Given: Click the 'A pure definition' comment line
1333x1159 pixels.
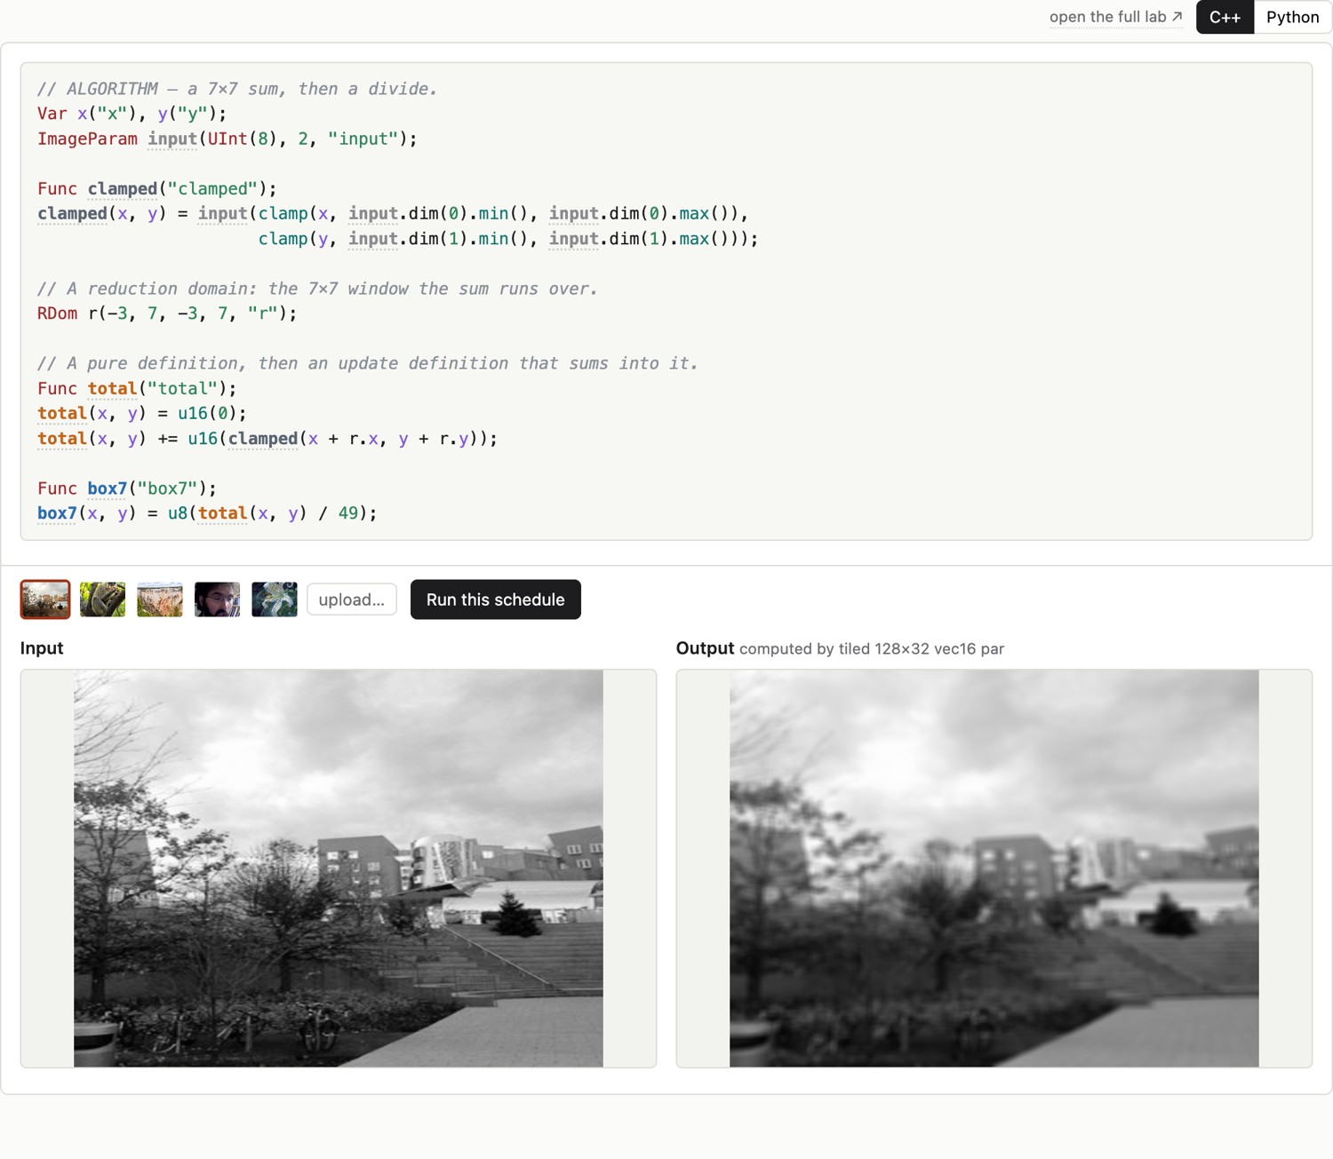Looking at the screenshot, I should click(x=367, y=363).
